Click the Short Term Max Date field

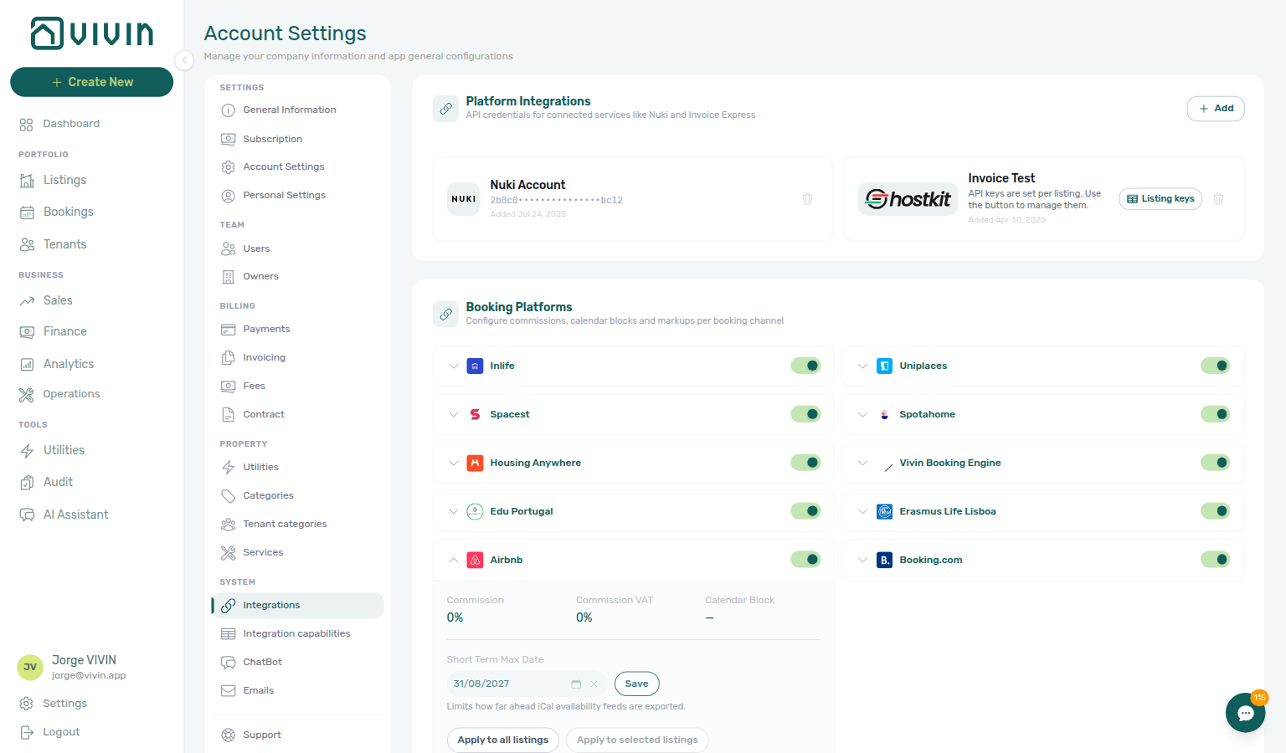point(527,684)
